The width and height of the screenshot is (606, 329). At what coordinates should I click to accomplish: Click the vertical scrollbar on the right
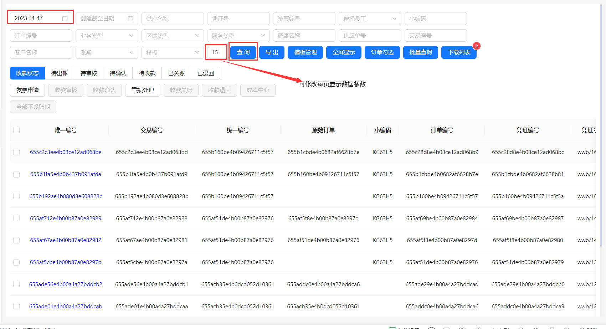pyautogui.click(x=601, y=125)
